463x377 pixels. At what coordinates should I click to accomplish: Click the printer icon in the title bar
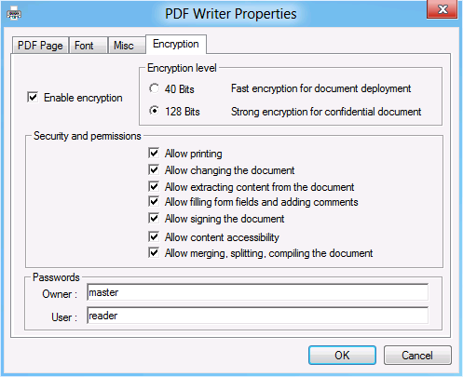coord(14,14)
